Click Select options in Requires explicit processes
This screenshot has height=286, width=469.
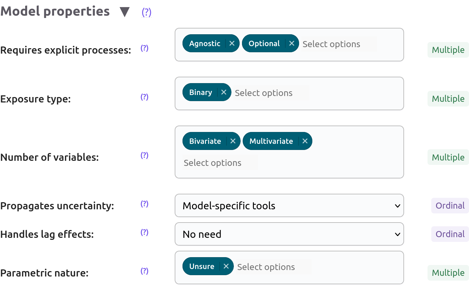(x=338, y=44)
